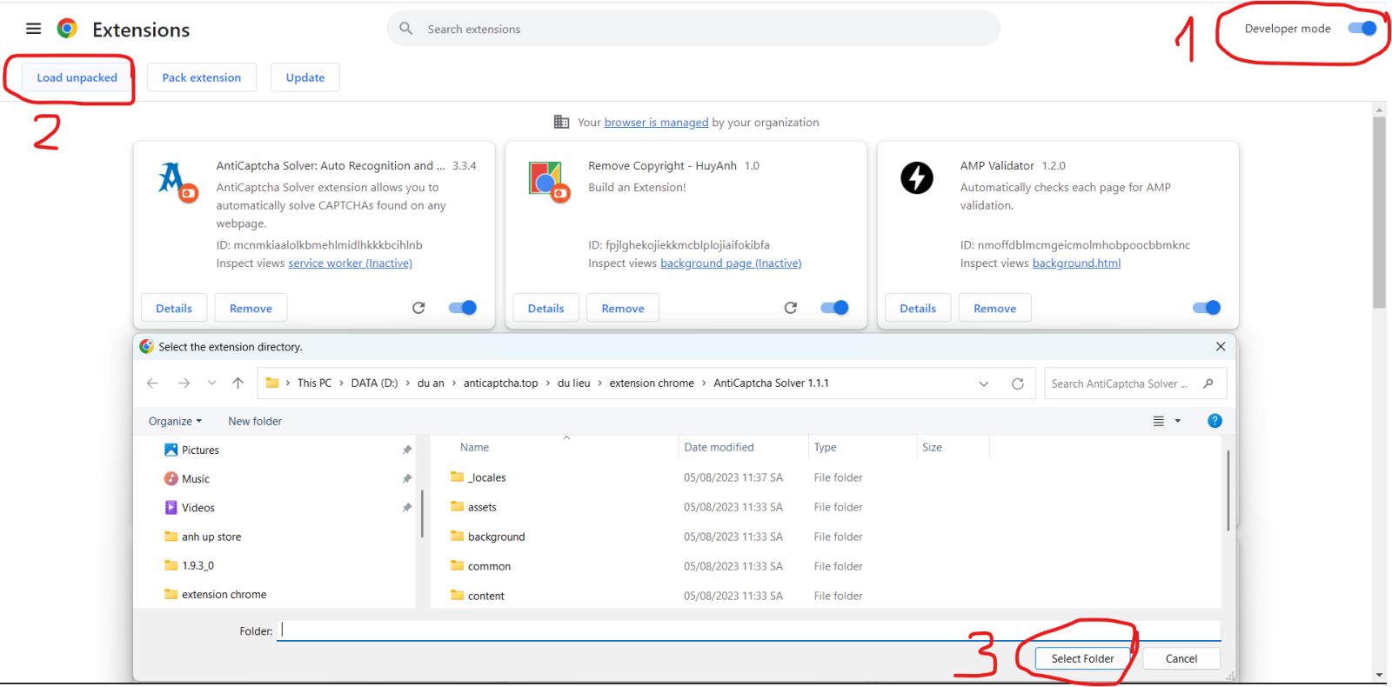The width and height of the screenshot is (1392, 687).
Task: Click the Extensions page vertical scrollbar
Action: [x=1379, y=212]
